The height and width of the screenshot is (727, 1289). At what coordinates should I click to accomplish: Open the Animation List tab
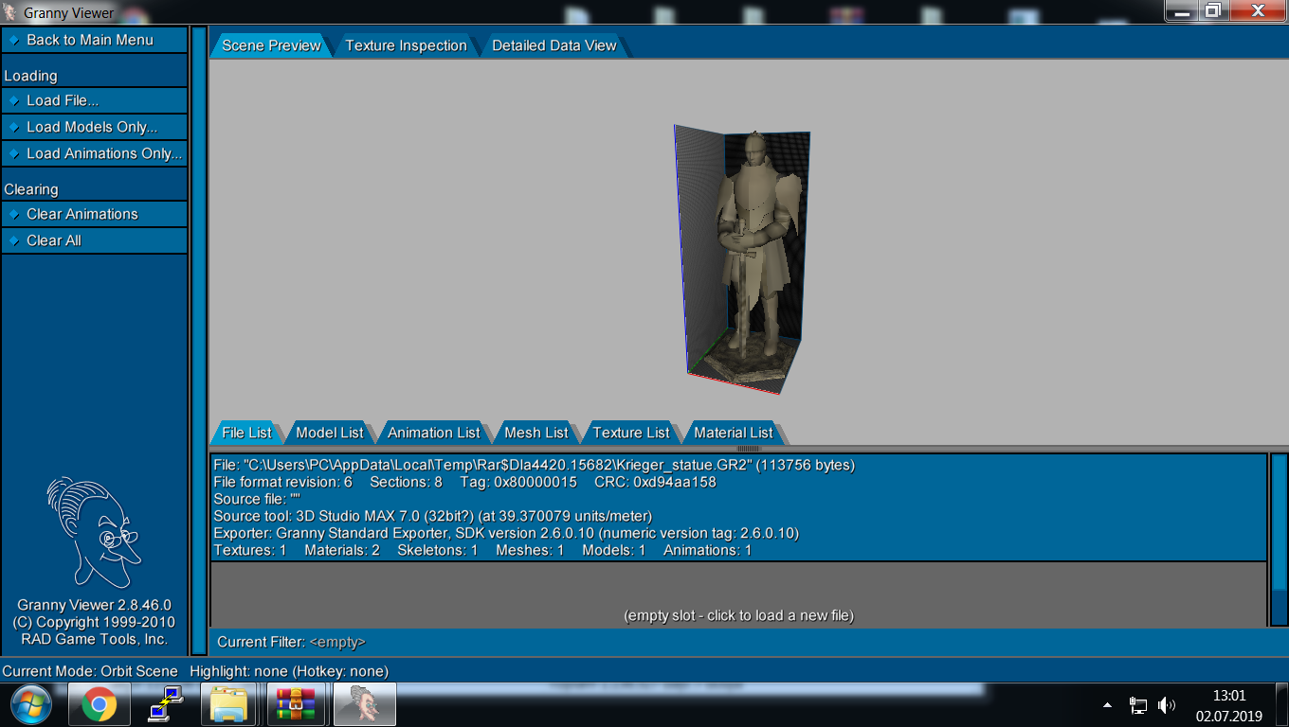pos(433,433)
